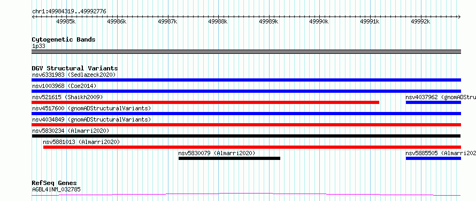This screenshot has height=201, width=476.
Task: Select the red bar under nsv4034849
Action: coord(246,125)
